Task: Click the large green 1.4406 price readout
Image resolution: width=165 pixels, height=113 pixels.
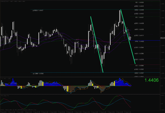Action: click(152, 80)
